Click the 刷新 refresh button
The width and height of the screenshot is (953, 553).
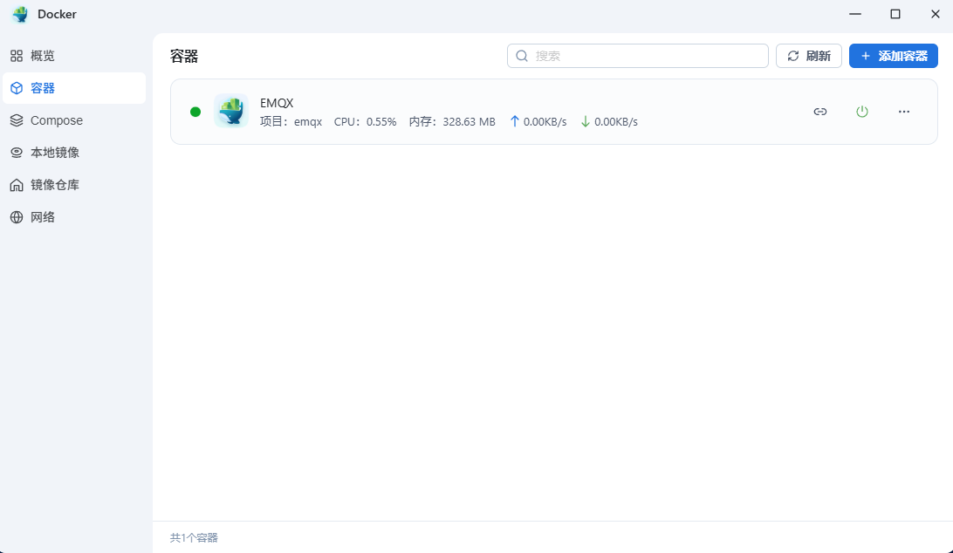[808, 56]
